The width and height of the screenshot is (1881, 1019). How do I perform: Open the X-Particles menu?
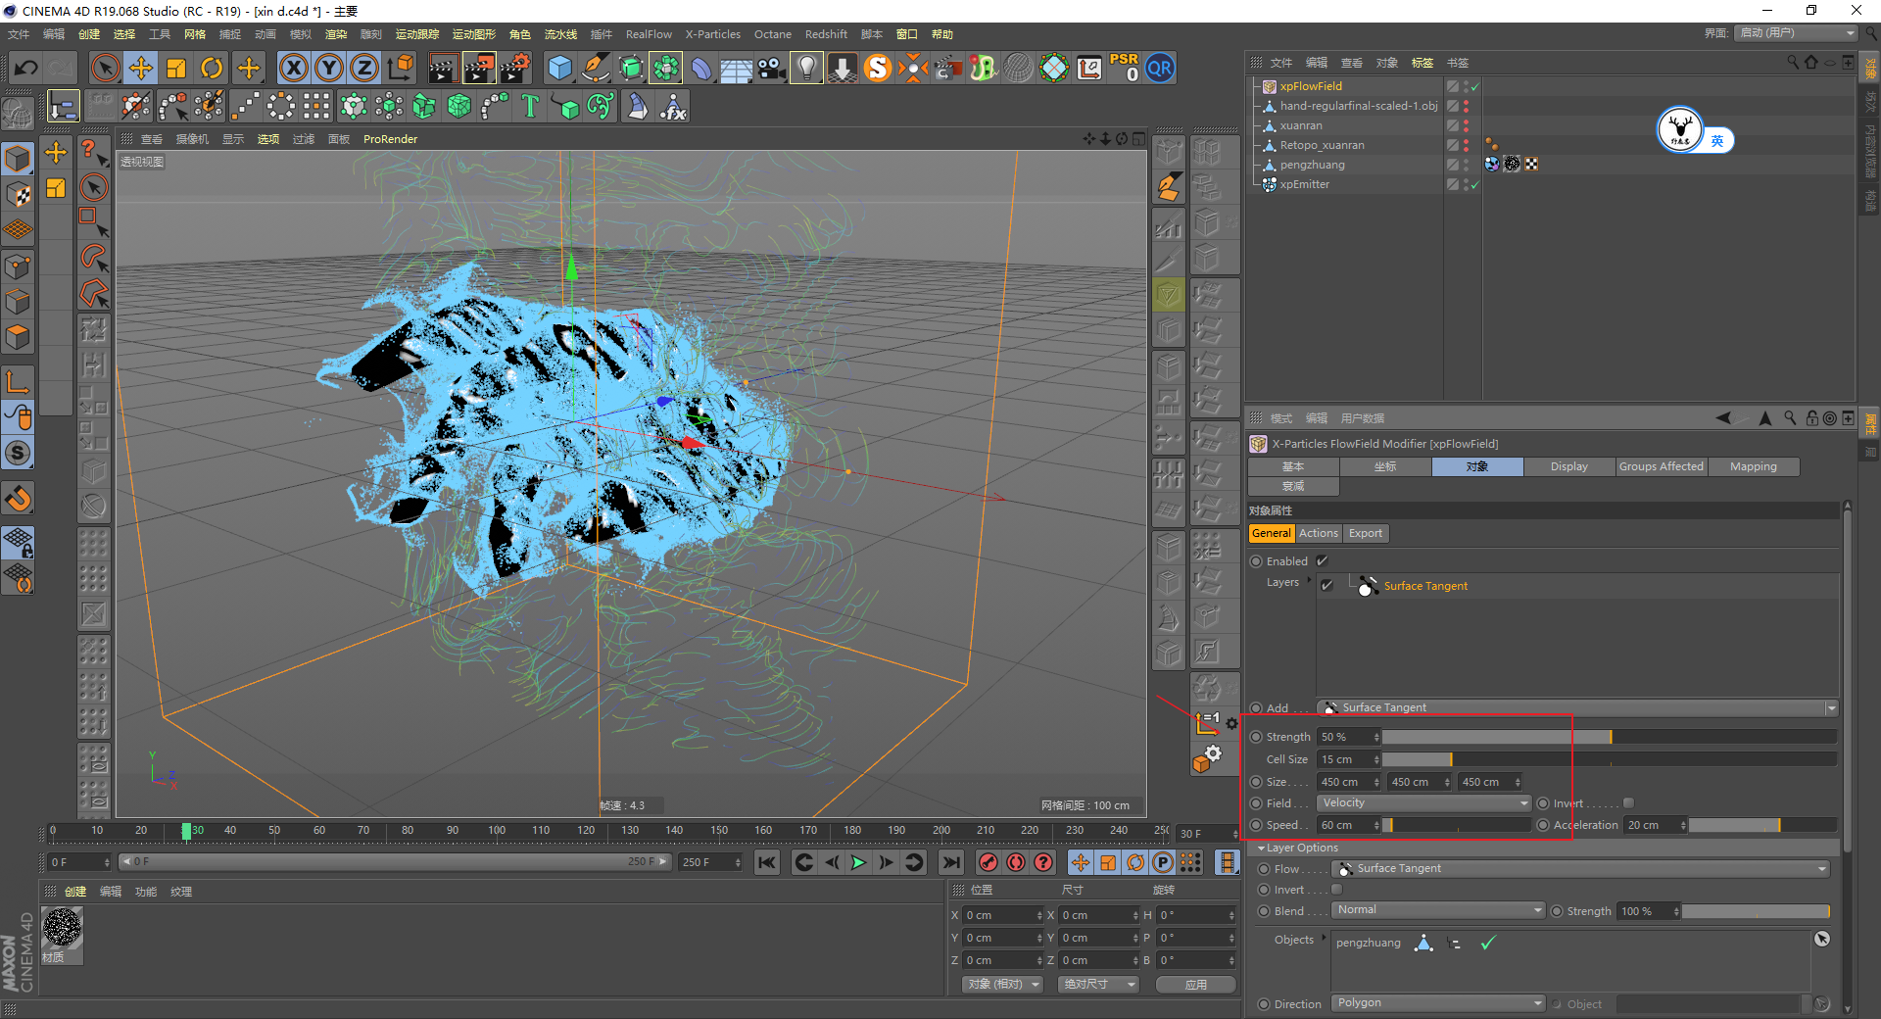pos(712,34)
